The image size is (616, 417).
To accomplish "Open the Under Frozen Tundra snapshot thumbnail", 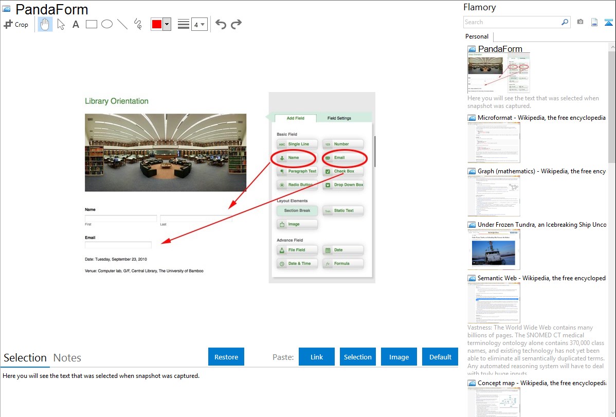I will 494,249.
